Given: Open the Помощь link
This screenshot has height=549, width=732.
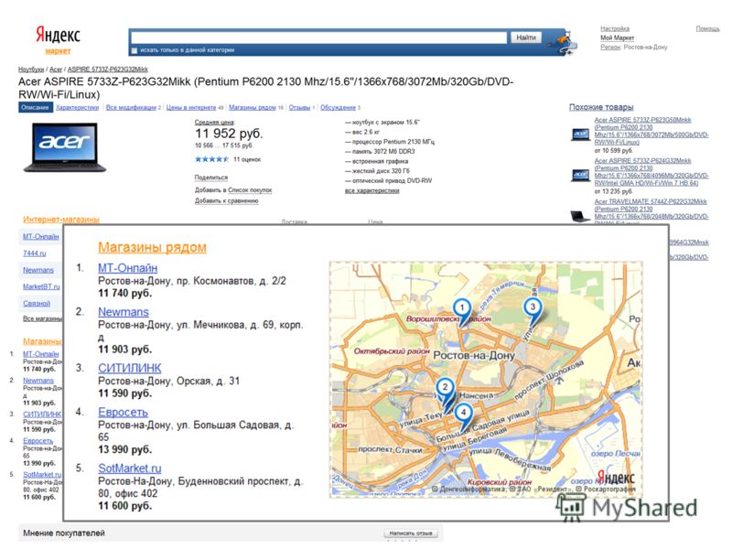Looking at the screenshot, I should click(707, 28).
